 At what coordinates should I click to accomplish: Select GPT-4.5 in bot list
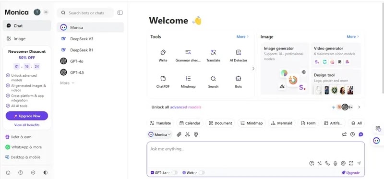pyautogui.click(x=90, y=72)
